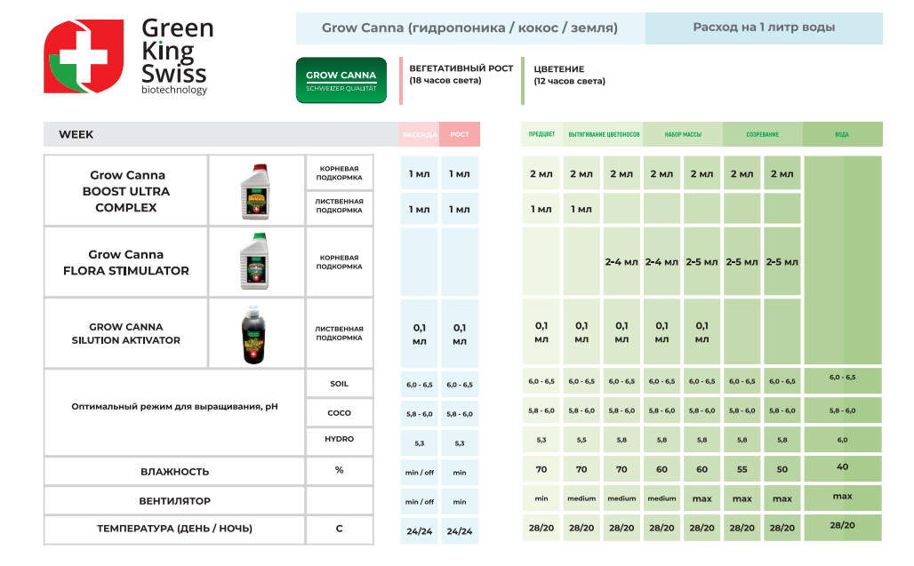Select the 'Grow Canna (гидропоника / кокос / земля)' header

pos(469,28)
